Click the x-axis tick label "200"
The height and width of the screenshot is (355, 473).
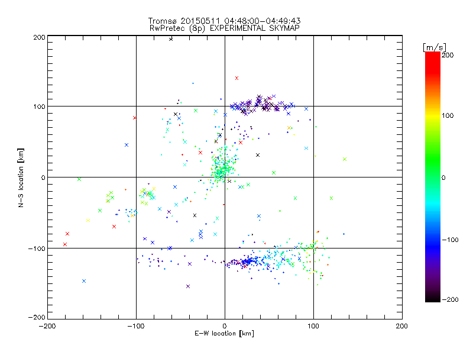point(402,326)
